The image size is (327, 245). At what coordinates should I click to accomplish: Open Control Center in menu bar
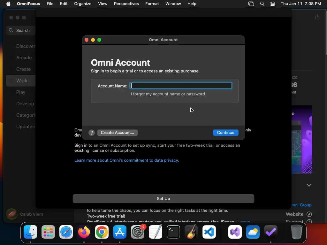tap(273, 4)
